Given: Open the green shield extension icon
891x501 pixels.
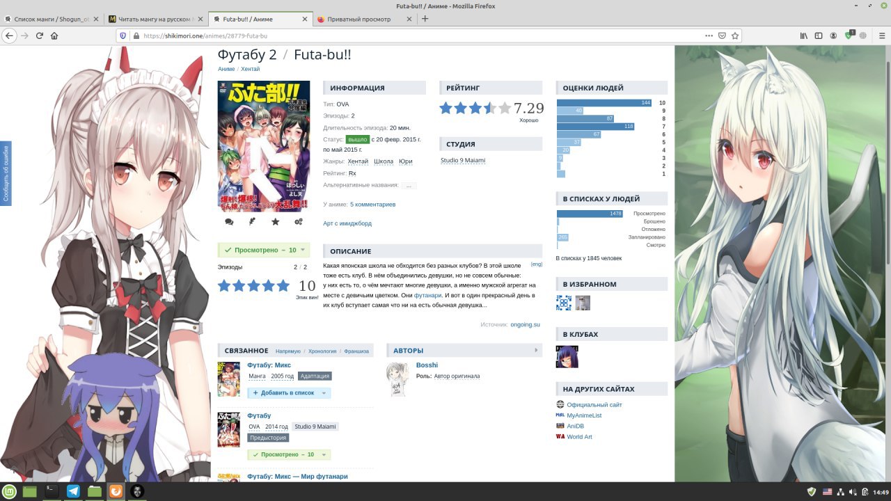Looking at the screenshot, I should coord(849,35).
